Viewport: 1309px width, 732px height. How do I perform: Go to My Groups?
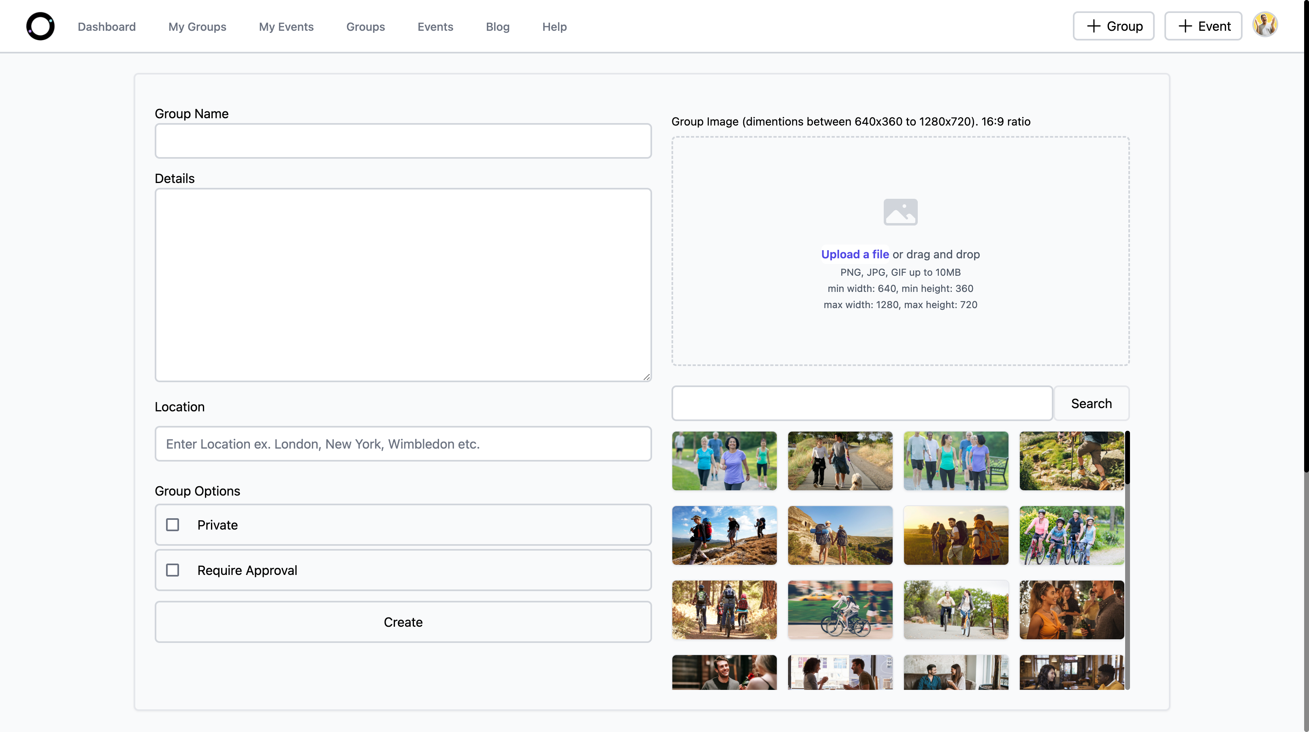(197, 26)
